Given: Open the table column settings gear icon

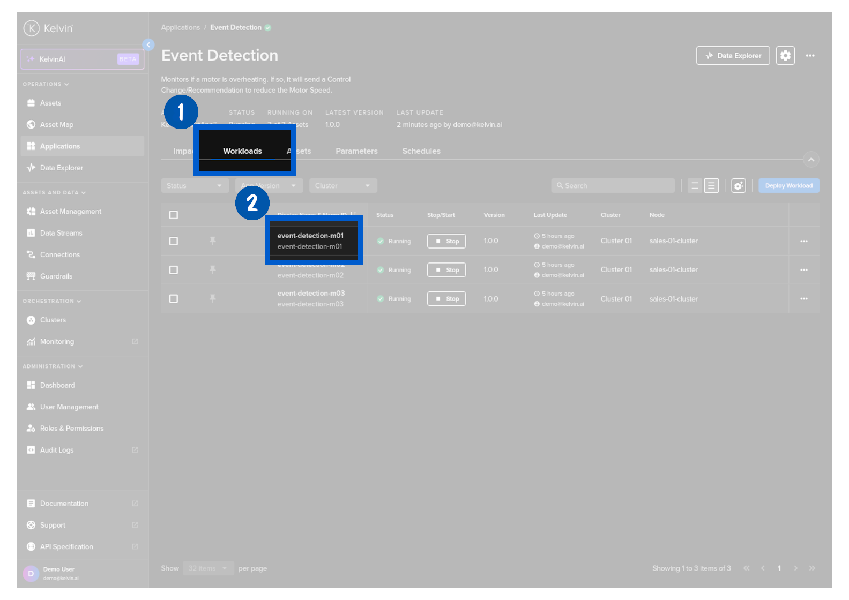Looking at the screenshot, I should tap(738, 186).
